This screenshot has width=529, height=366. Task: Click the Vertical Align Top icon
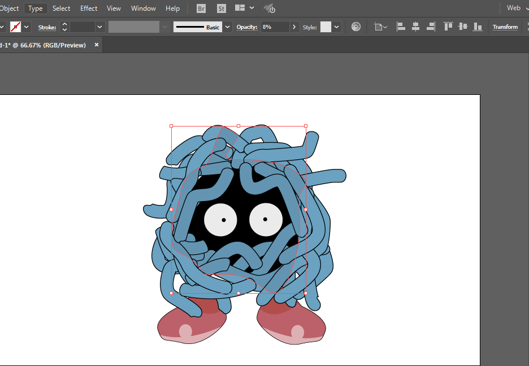448,27
